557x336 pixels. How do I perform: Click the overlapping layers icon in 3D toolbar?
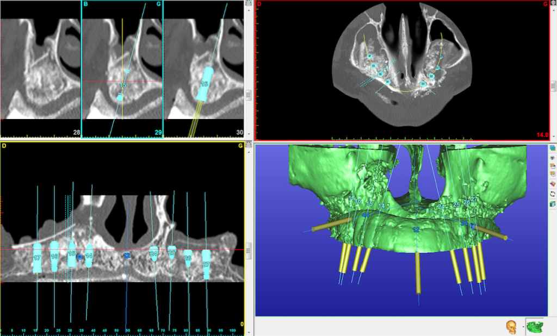pyautogui.click(x=553, y=148)
